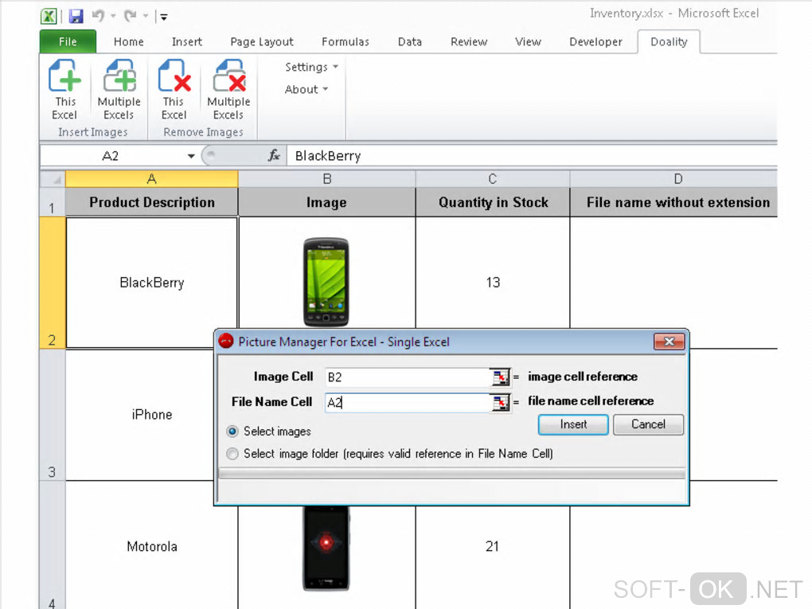The height and width of the screenshot is (609, 812).
Task: Remove images from Multiple Excels
Action: click(228, 90)
